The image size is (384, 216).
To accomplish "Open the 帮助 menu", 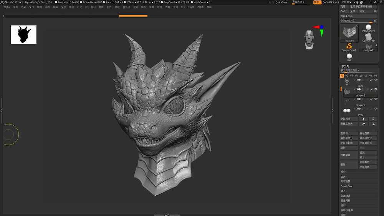I will coord(209,7).
